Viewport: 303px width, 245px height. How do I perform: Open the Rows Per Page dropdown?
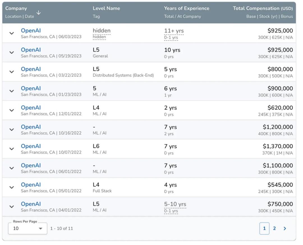point(27,228)
